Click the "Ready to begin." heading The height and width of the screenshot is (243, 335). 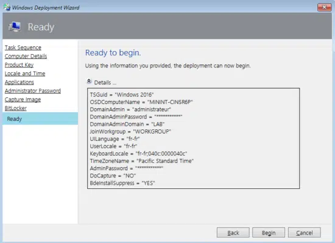pos(113,53)
